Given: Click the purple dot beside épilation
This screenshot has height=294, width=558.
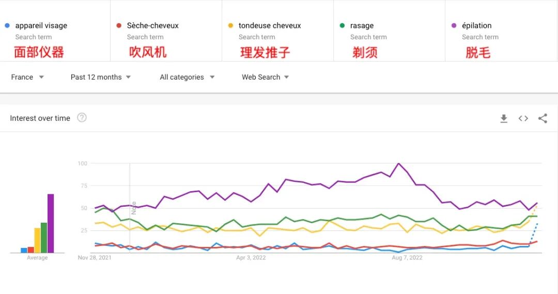Looking at the screenshot, I should coord(454,25).
